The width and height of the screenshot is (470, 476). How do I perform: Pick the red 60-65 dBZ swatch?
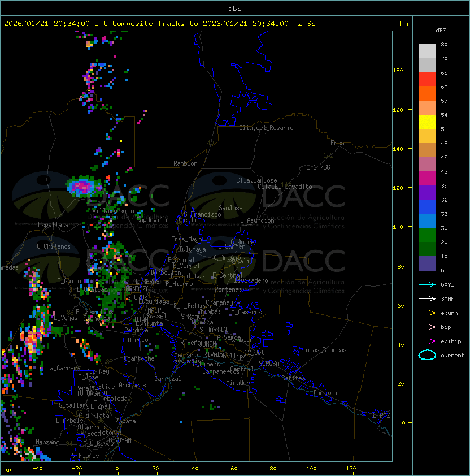427,79
